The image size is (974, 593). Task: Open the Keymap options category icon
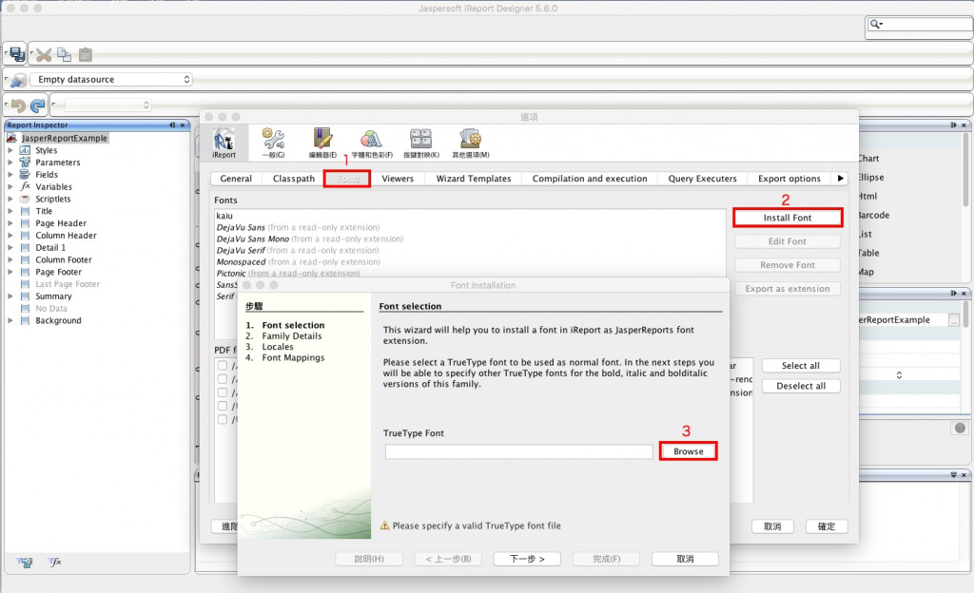421,143
